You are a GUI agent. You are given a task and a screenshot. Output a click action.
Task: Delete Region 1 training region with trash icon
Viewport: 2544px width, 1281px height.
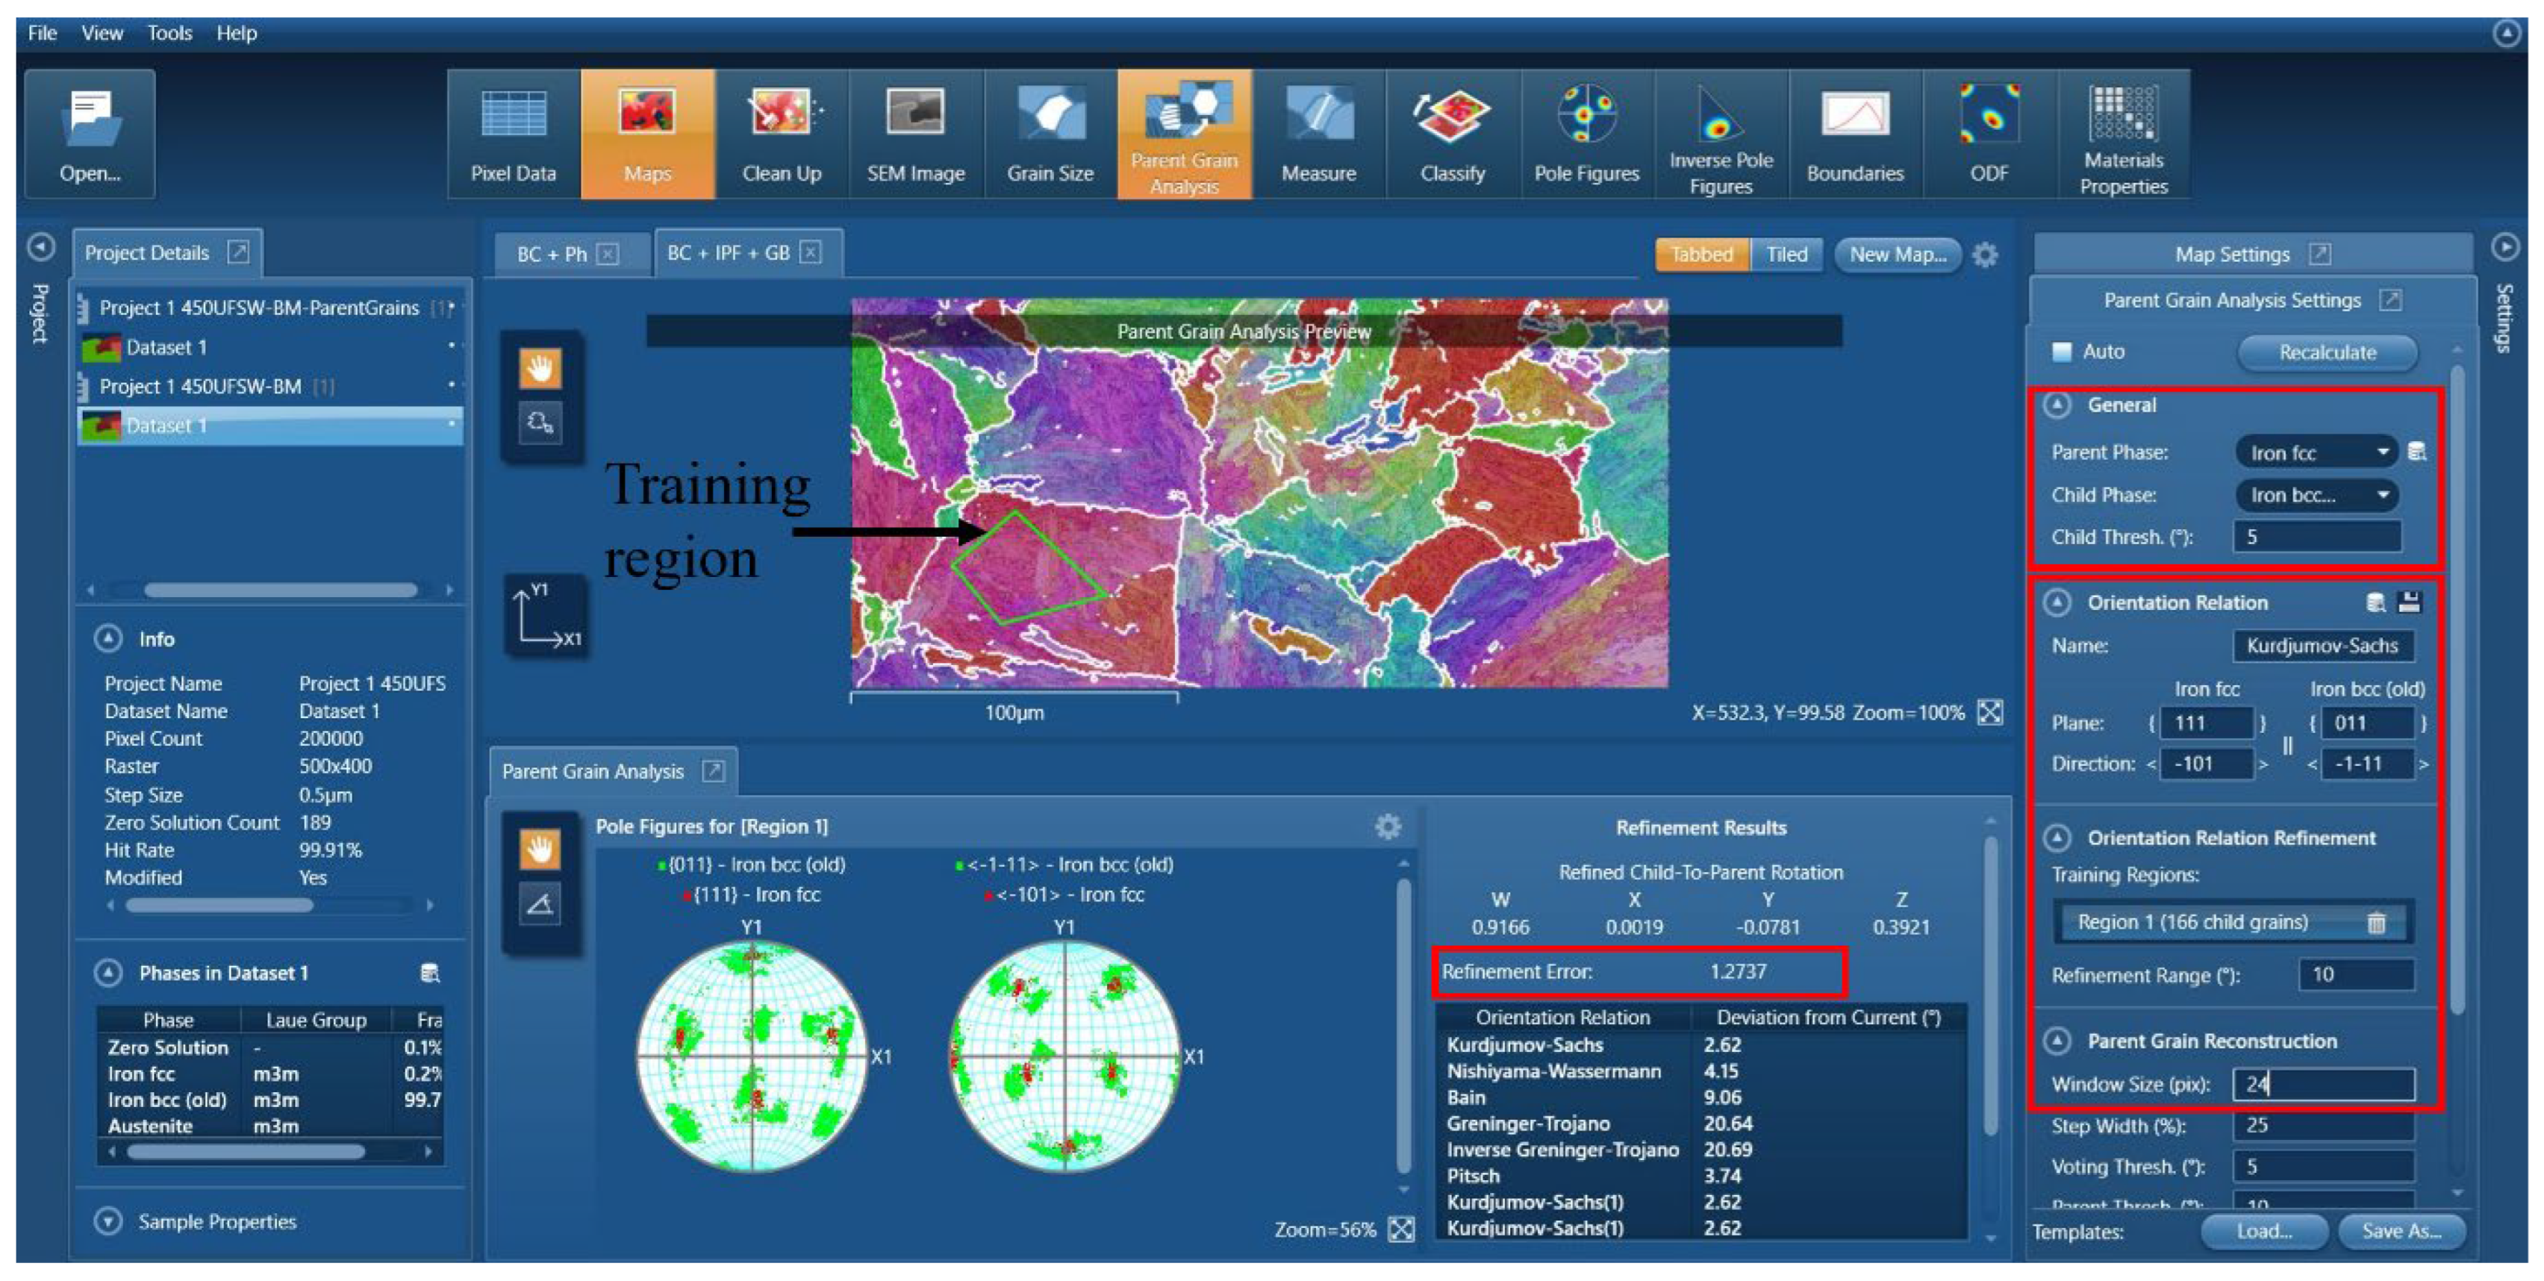(2375, 923)
